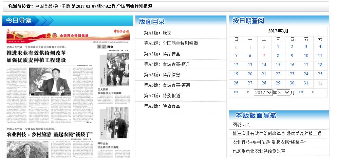337x158 pixels.
Task: Go to previous year with << arrow
Action: [236, 92]
